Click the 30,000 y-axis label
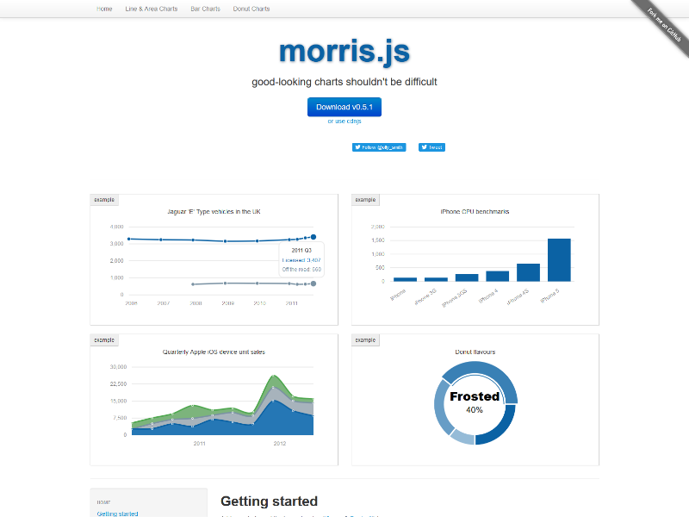This screenshot has width=689, height=517. (x=118, y=367)
